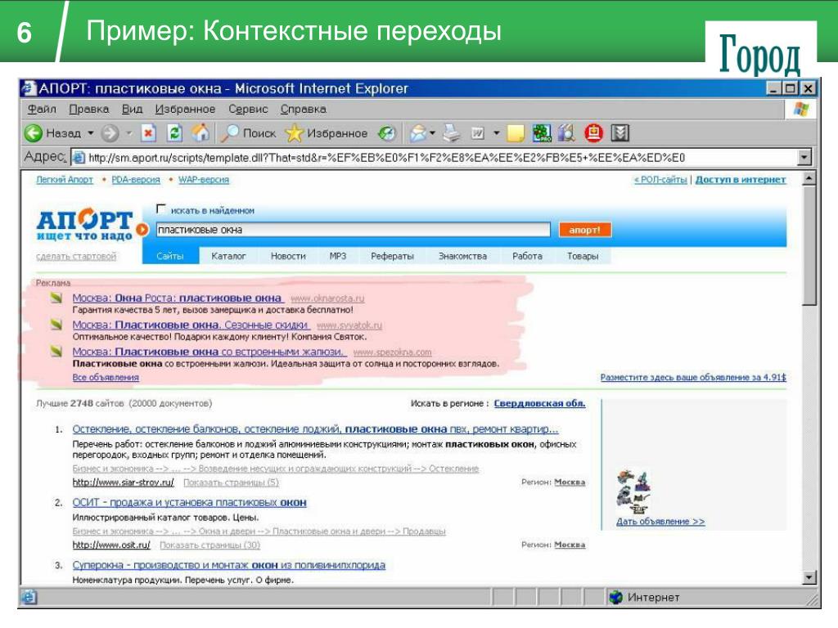Click the status bar page icon
The image size is (838, 628).
point(29,597)
